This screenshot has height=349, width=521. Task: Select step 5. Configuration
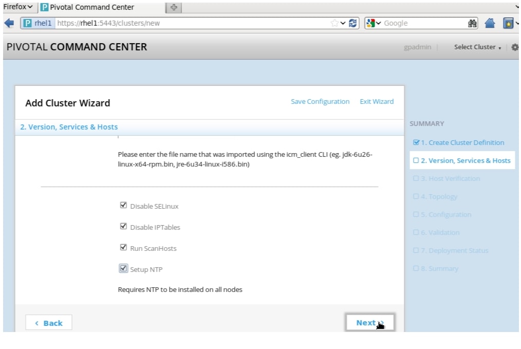coord(442,214)
